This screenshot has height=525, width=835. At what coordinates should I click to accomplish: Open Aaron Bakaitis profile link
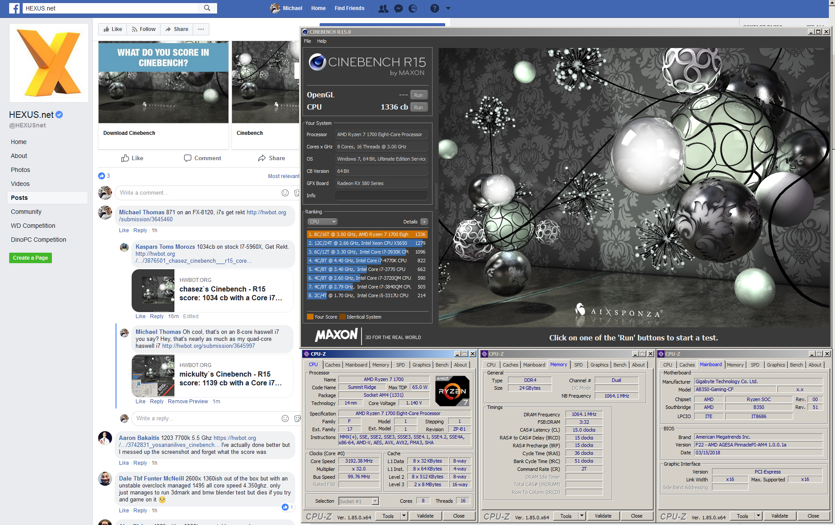(139, 438)
